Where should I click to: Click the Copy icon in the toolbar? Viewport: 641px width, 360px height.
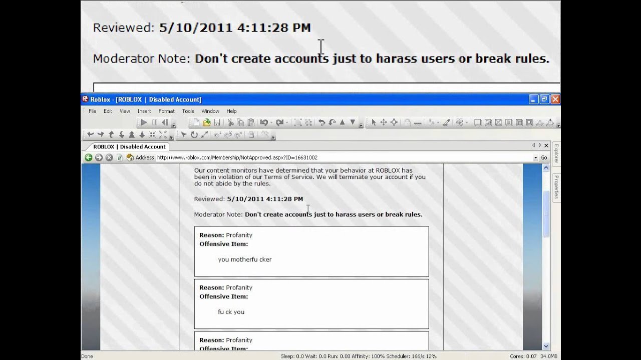[x=240, y=122]
